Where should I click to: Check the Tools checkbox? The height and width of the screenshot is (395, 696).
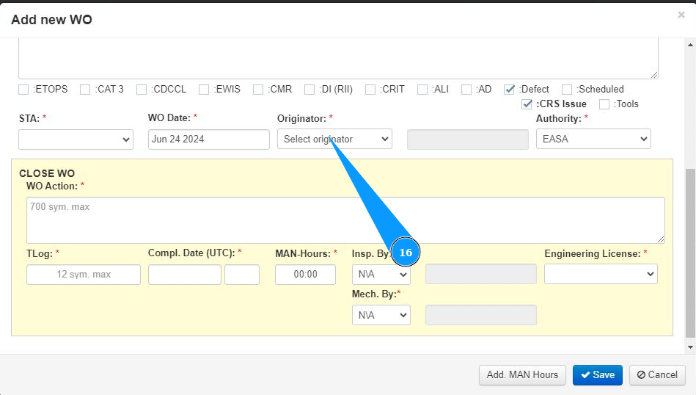(x=604, y=104)
